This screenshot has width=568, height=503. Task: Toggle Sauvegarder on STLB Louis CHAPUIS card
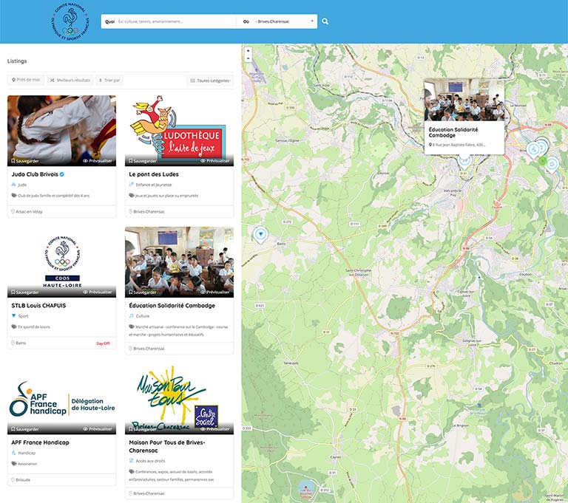pos(25,292)
